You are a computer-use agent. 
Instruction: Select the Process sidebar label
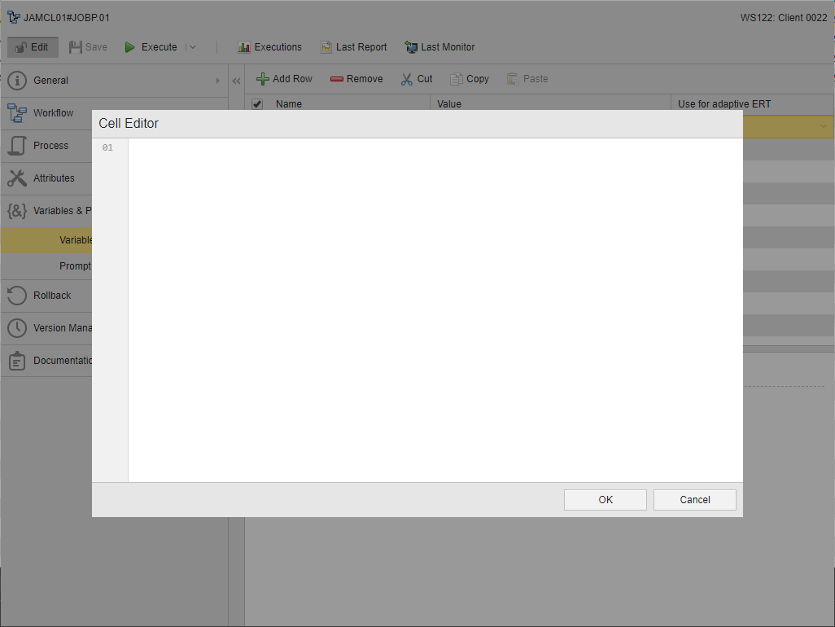pyautogui.click(x=51, y=146)
